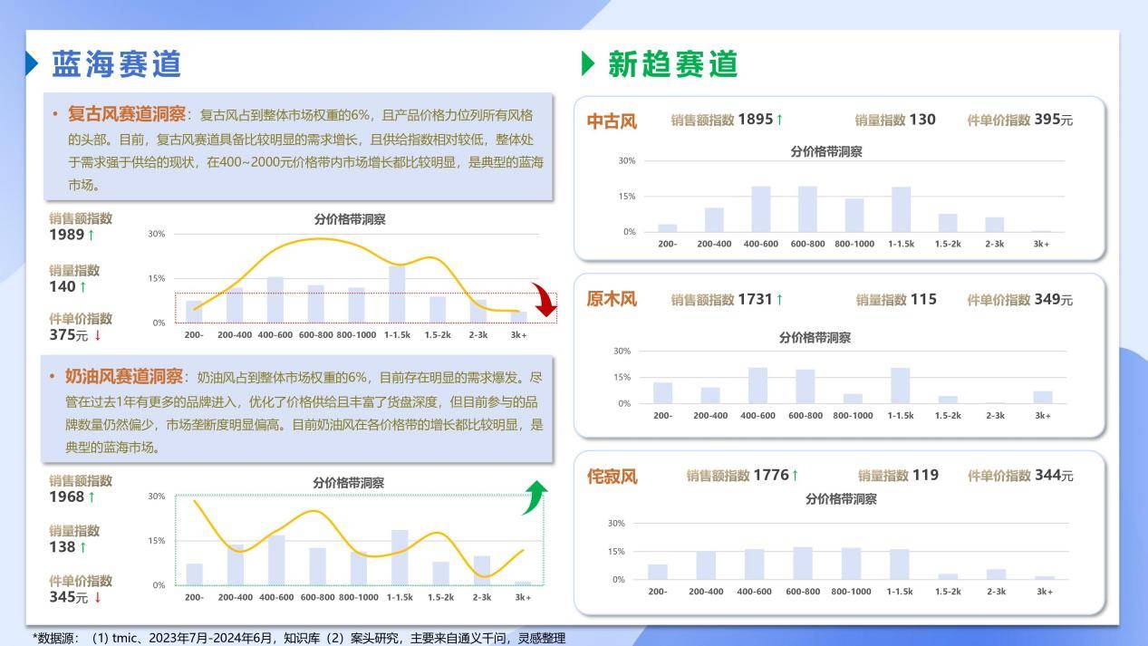Click the 200- axis label in 原木风 chart
The width and height of the screenshot is (1148, 646).
(662, 415)
